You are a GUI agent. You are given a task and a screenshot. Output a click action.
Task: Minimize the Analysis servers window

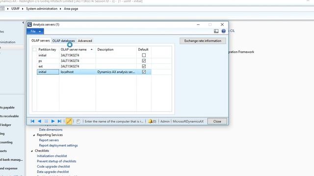198,24
